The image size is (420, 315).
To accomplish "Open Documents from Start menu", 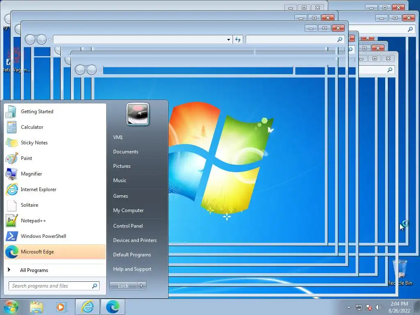I will point(126,152).
